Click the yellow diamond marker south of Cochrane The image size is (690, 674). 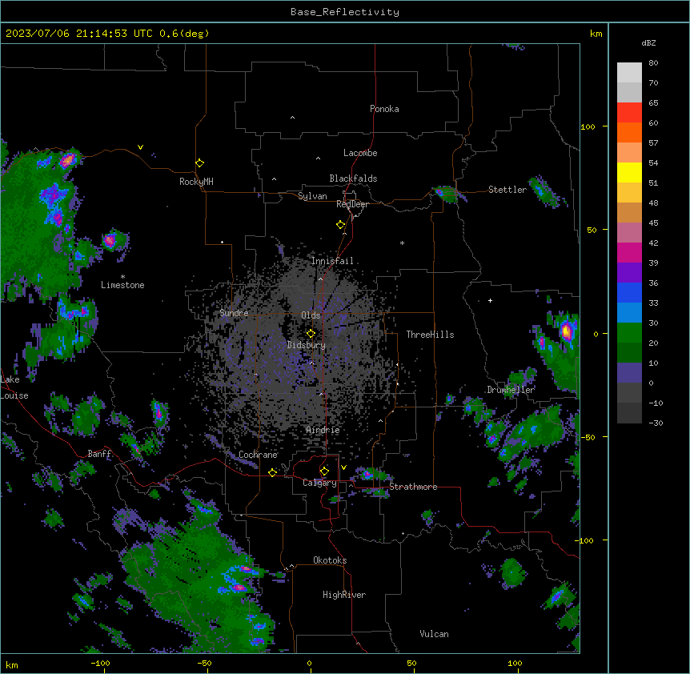pyautogui.click(x=272, y=472)
